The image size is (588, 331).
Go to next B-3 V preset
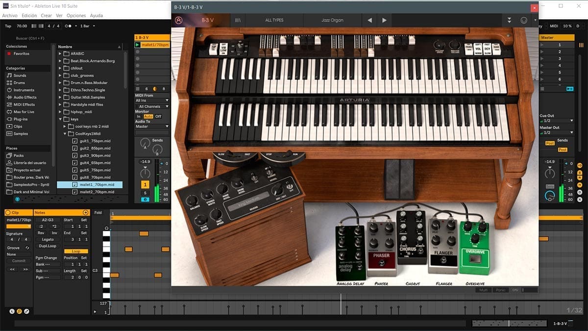pos(384,20)
